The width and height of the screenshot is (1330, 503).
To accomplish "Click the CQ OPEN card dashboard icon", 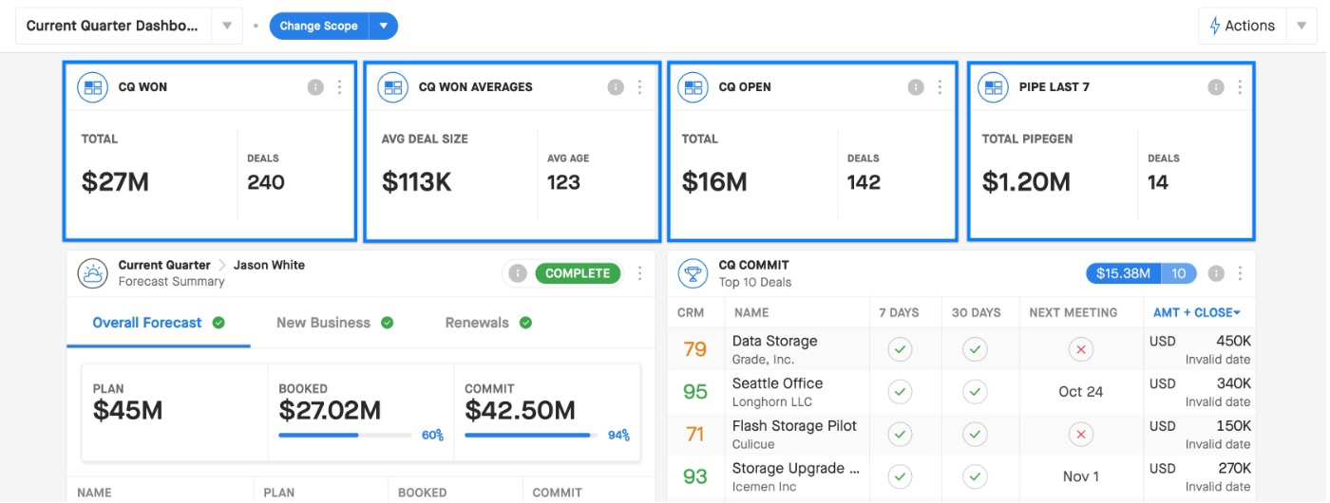I will click(693, 87).
